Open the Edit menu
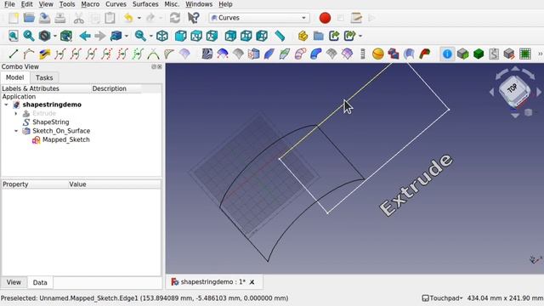544x306 pixels. pos(26,4)
